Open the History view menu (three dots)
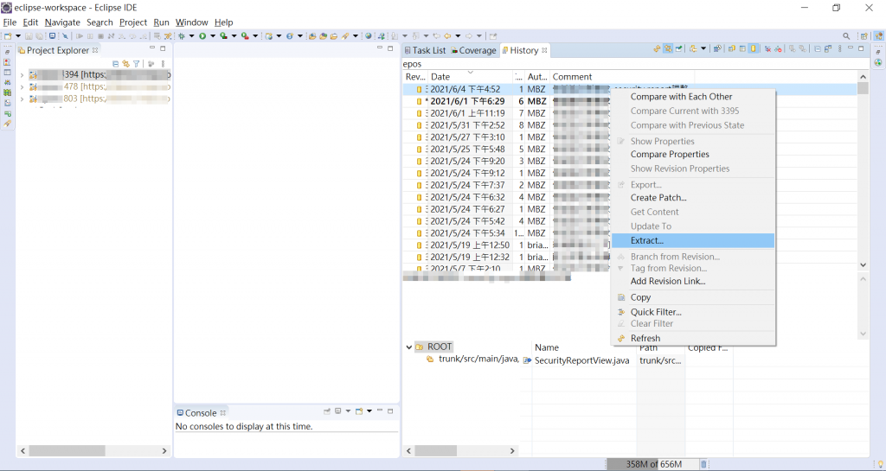The width and height of the screenshot is (886, 471). point(839,49)
